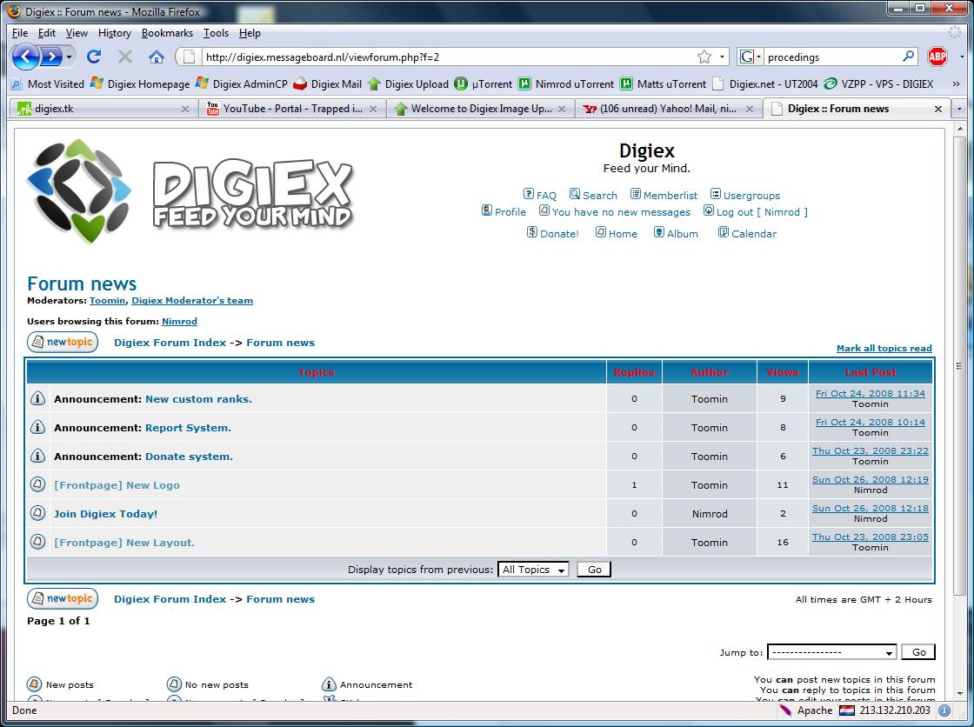Open the Digiex Upload bookmark
Image resolution: width=974 pixels, height=727 pixels.
(x=408, y=83)
